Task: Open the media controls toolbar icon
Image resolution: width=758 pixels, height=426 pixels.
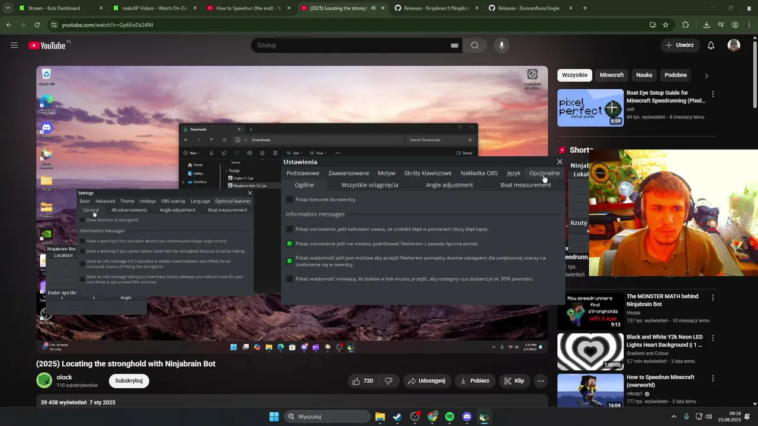Action: pyautogui.click(x=721, y=25)
